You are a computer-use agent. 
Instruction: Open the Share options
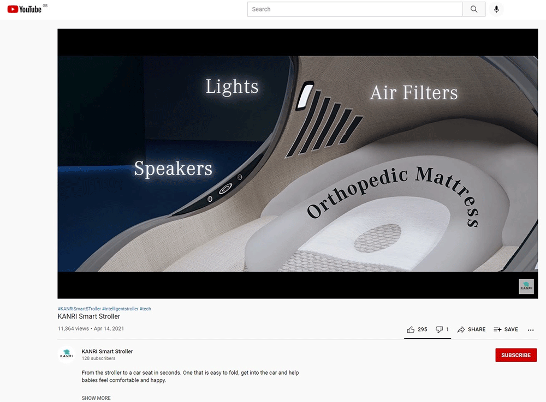471,329
